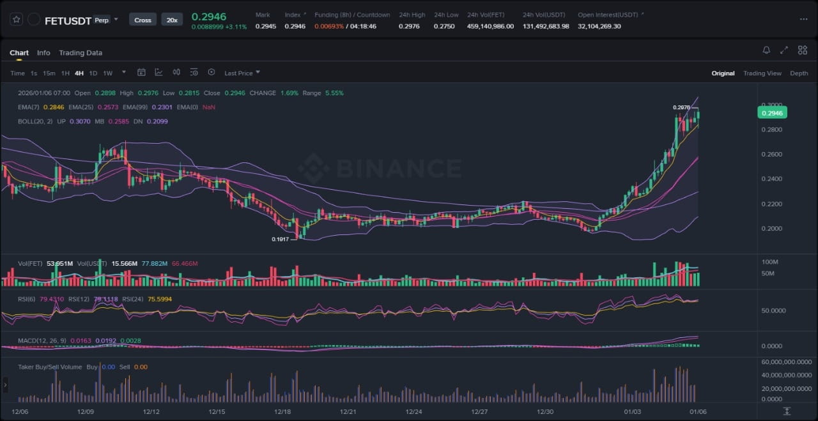
Task: Open the 20x leverage setting
Action: (x=172, y=20)
